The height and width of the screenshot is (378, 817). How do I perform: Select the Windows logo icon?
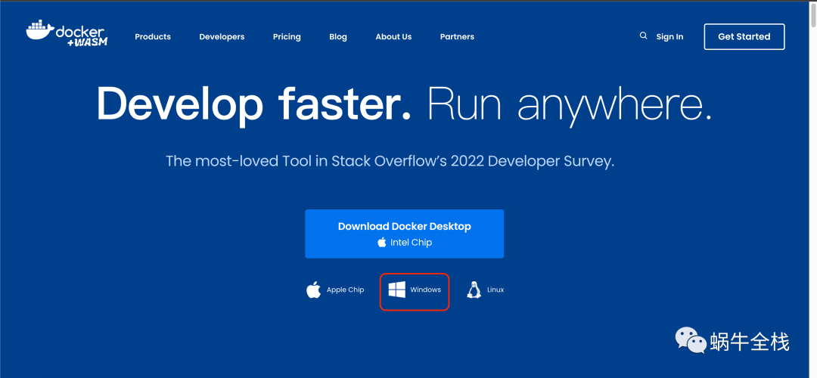pos(397,290)
